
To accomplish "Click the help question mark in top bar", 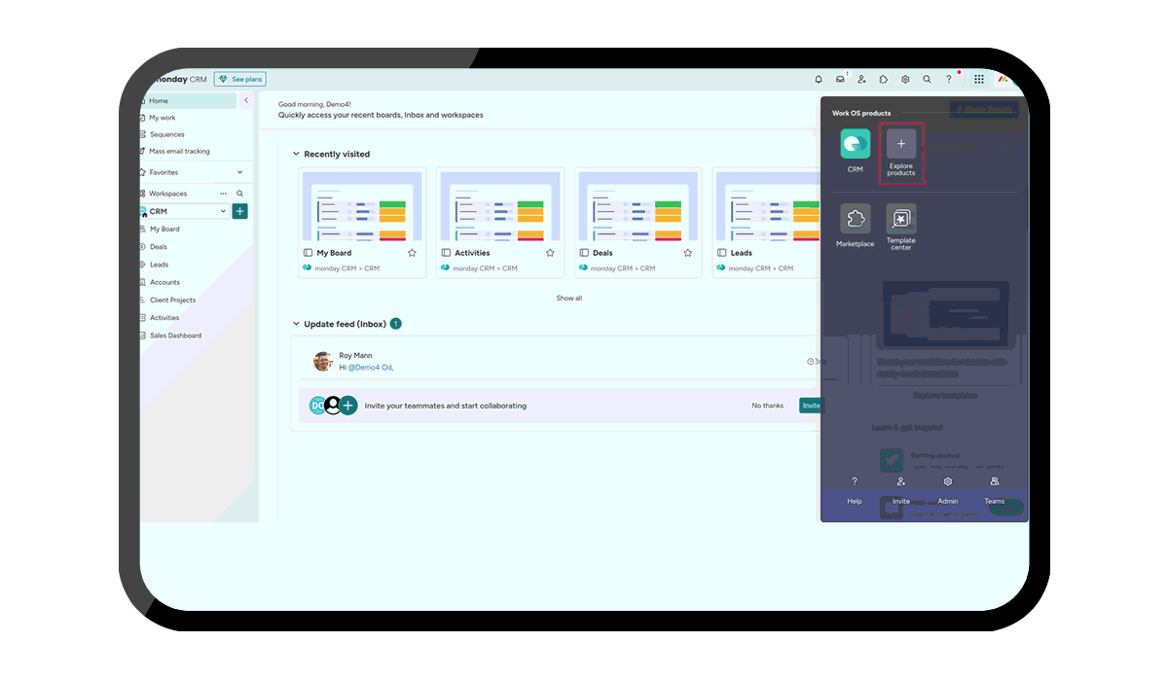I will [949, 80].
